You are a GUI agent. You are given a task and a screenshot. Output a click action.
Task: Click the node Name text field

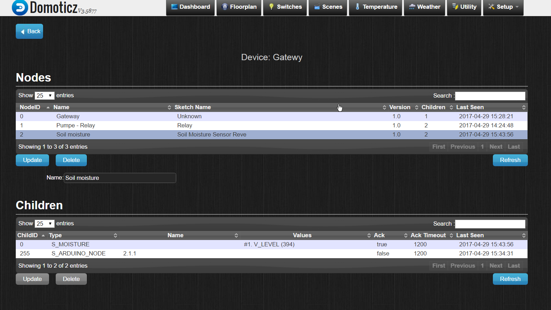click(x=120, y=178)
